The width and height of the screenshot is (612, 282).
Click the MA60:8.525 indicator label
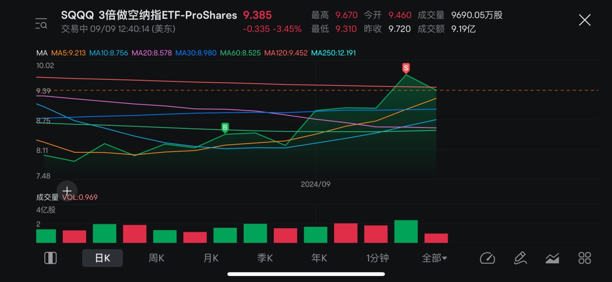pyautogui.click(x=240, y=53)
